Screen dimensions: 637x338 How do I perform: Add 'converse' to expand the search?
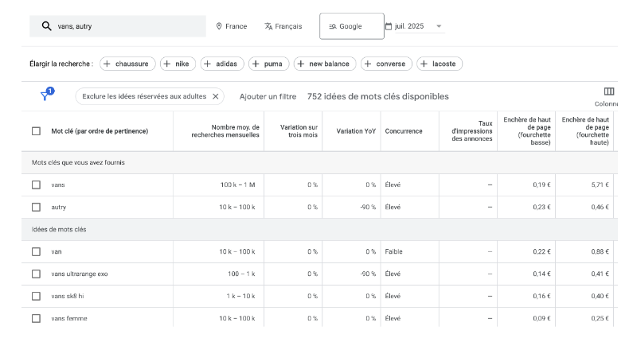point(386,64)
